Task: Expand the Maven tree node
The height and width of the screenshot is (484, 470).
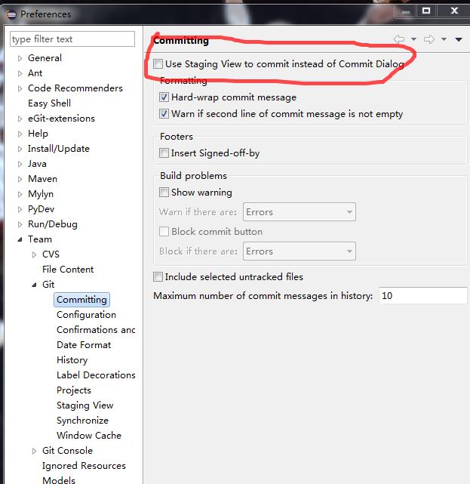Action: coord(20,179)
